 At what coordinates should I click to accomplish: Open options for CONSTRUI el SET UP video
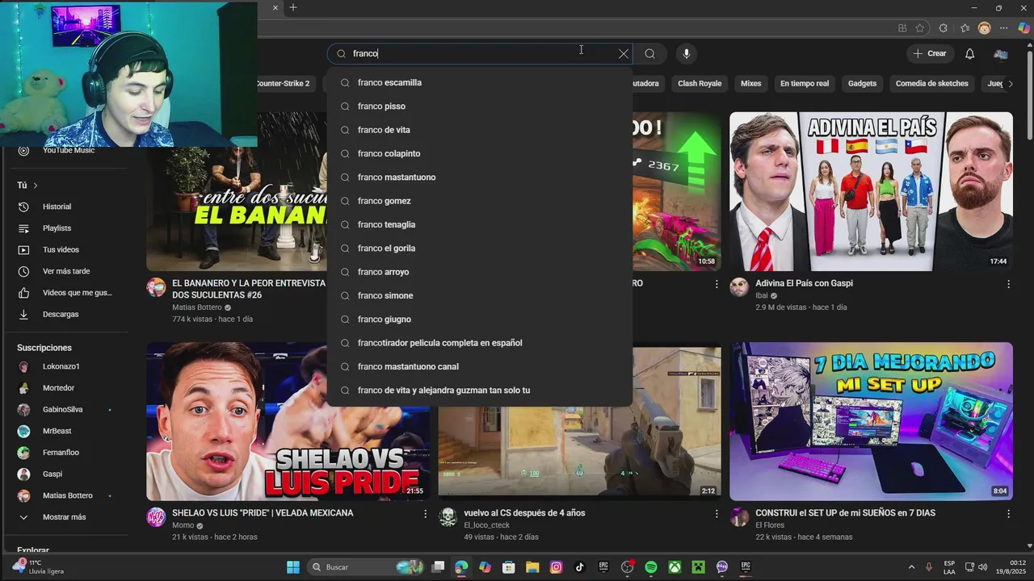point(1008,514)
